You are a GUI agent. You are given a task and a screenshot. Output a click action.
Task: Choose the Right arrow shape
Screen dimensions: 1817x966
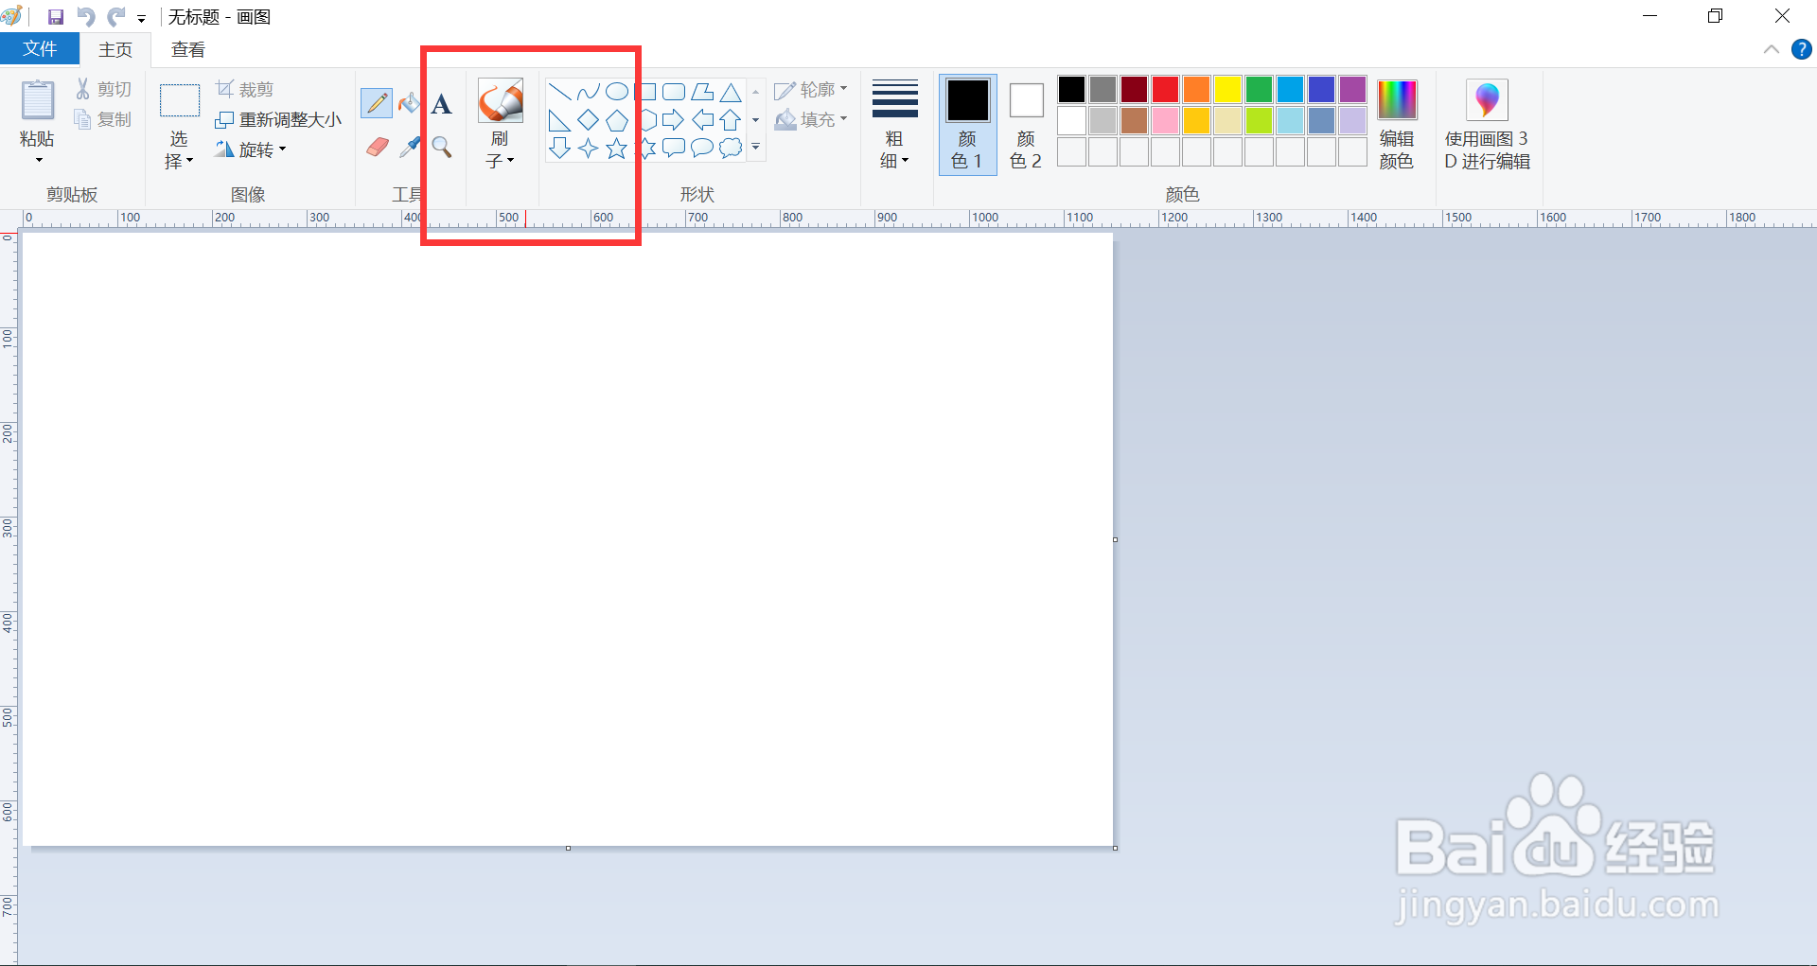[673, 120]
